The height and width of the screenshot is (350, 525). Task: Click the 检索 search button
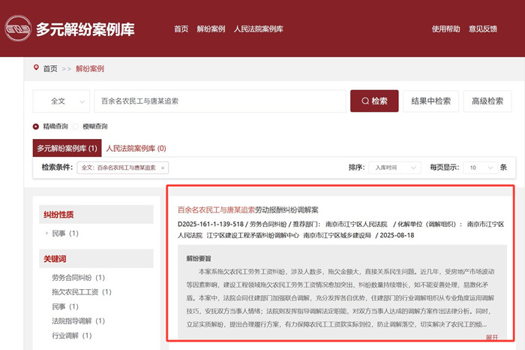tap(374, 101)
